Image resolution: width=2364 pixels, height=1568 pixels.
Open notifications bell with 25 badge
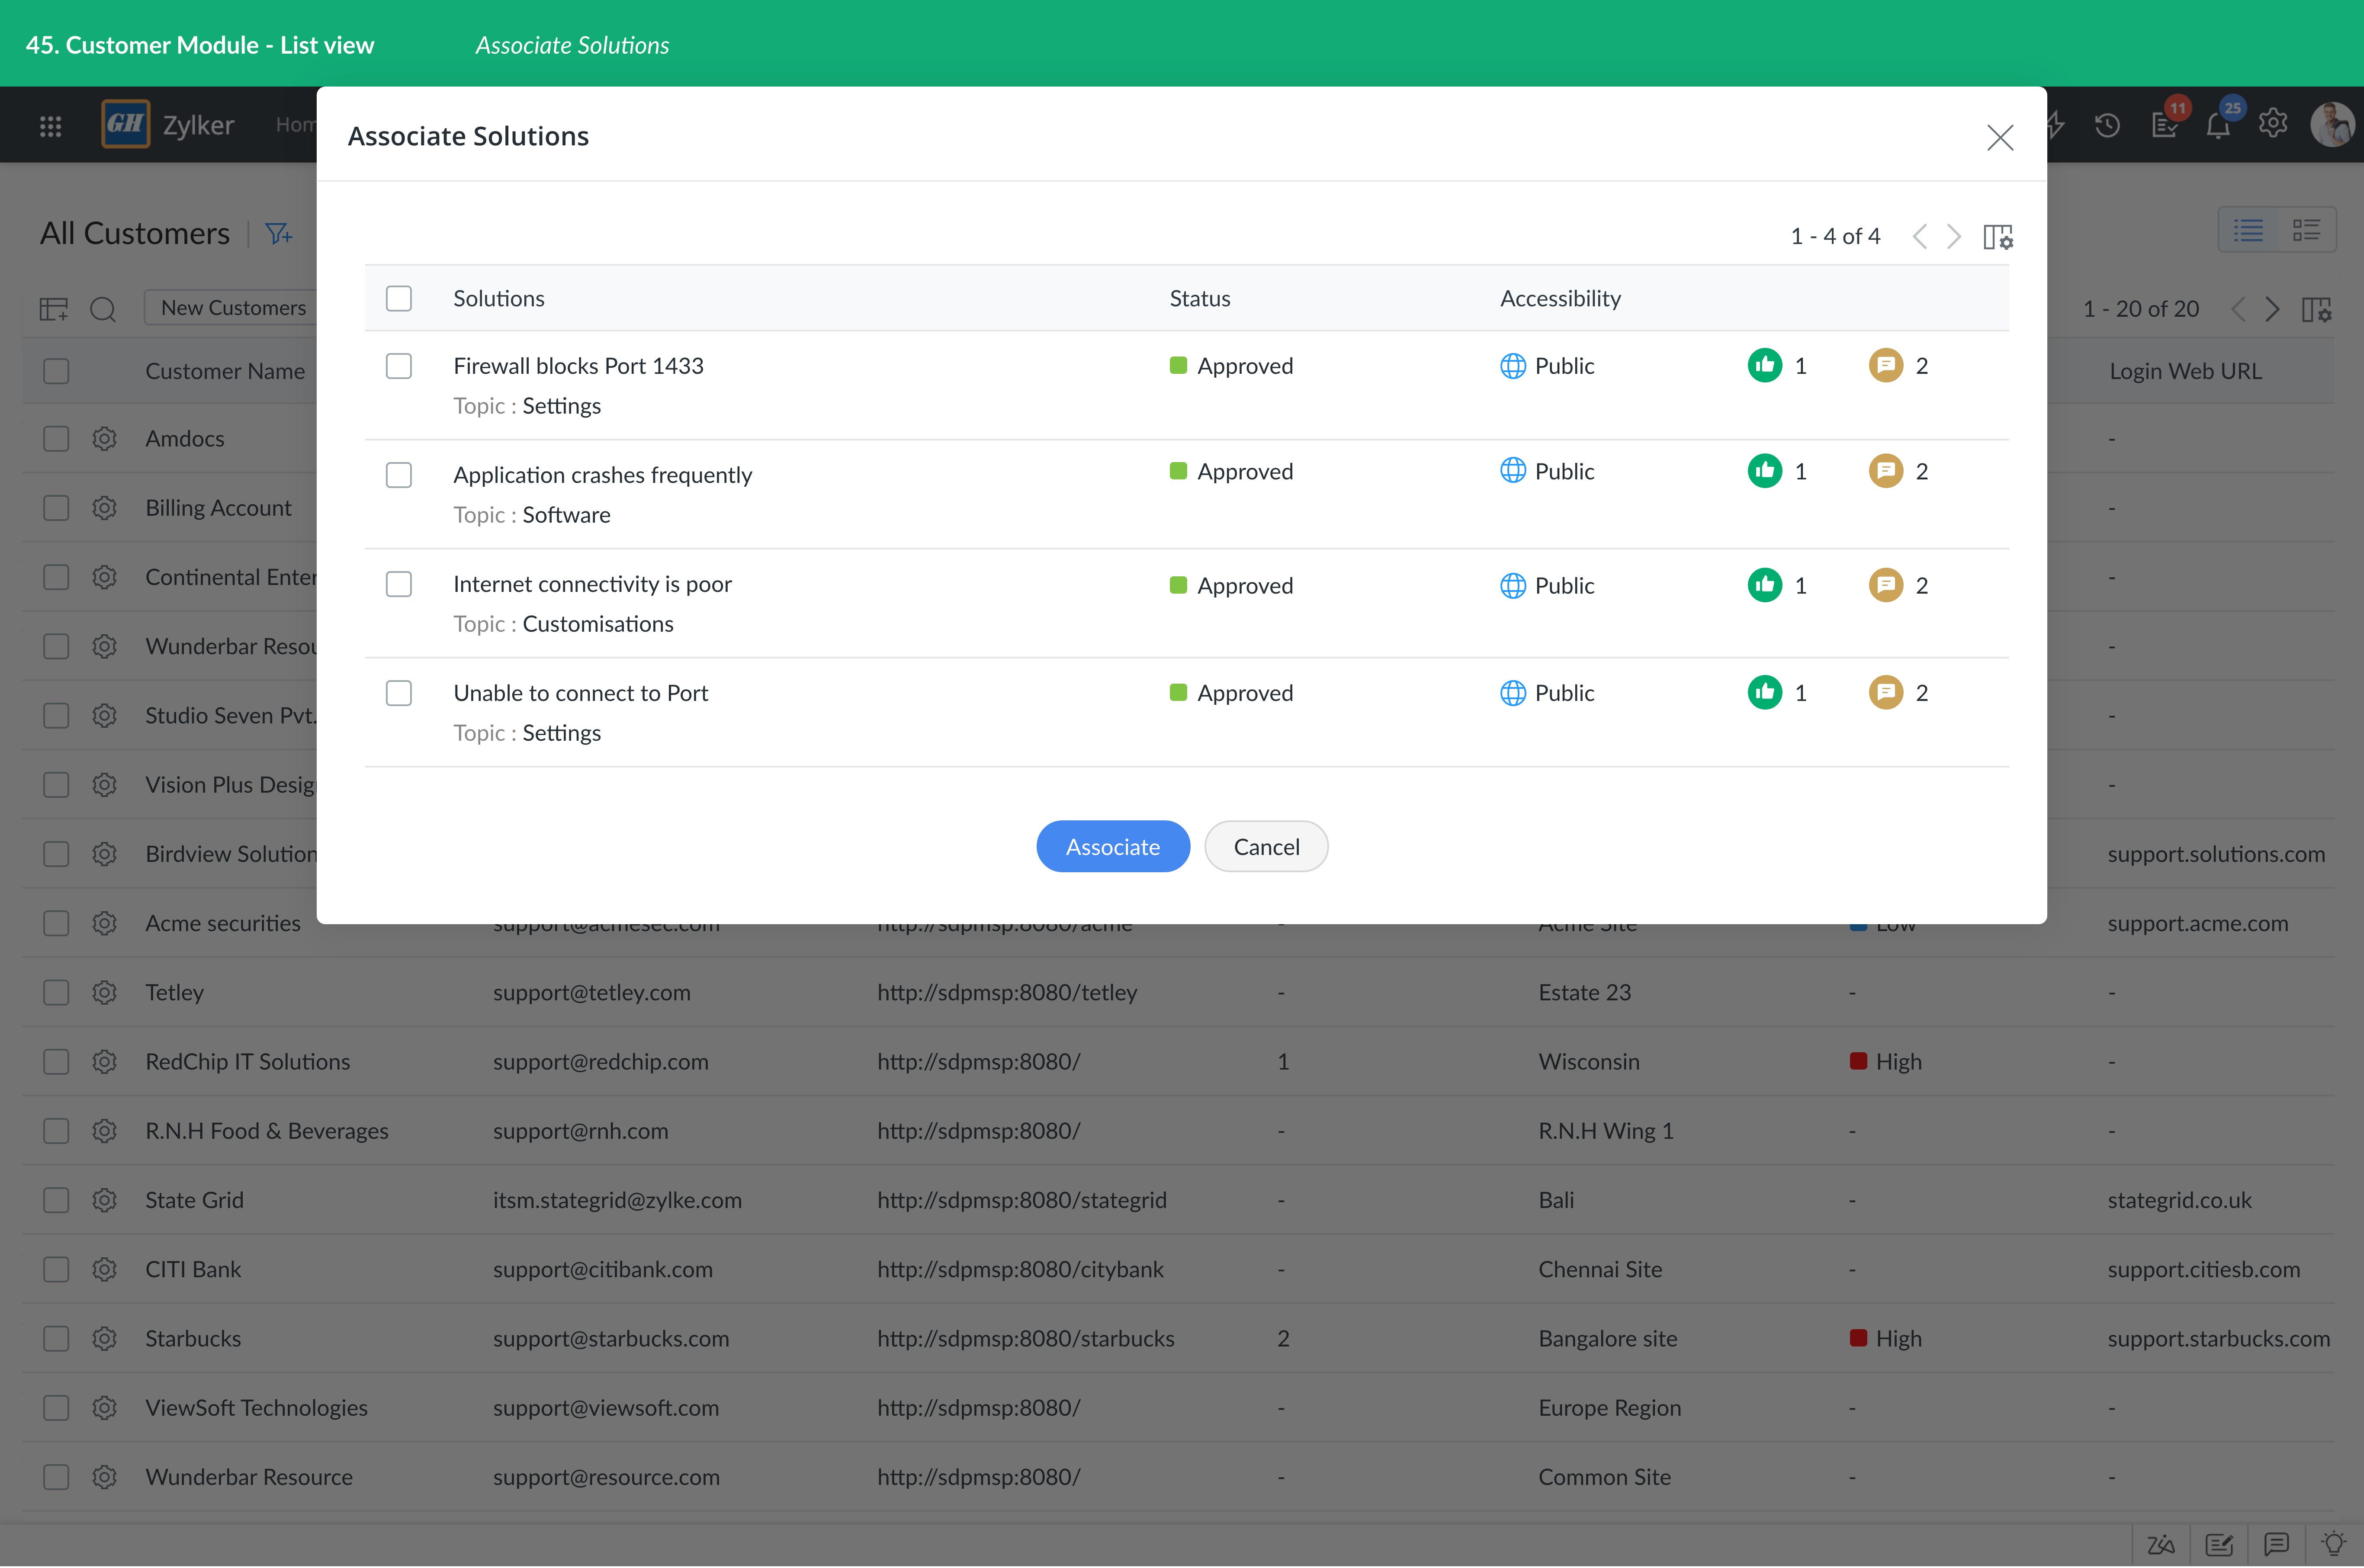2218,125
